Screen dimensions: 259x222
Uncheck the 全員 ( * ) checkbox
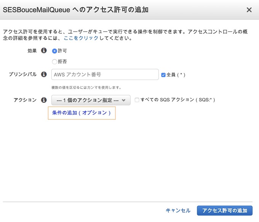click(x=163, y=75)
